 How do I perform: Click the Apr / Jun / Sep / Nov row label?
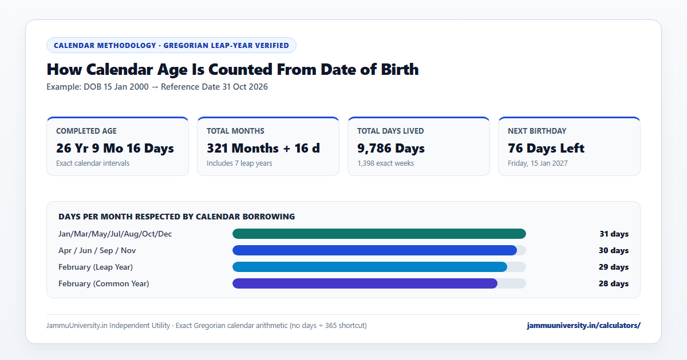point(97,250)
